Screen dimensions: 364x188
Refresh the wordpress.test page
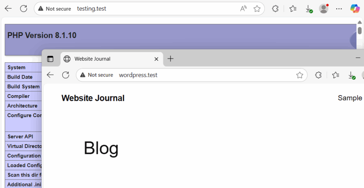65,75
